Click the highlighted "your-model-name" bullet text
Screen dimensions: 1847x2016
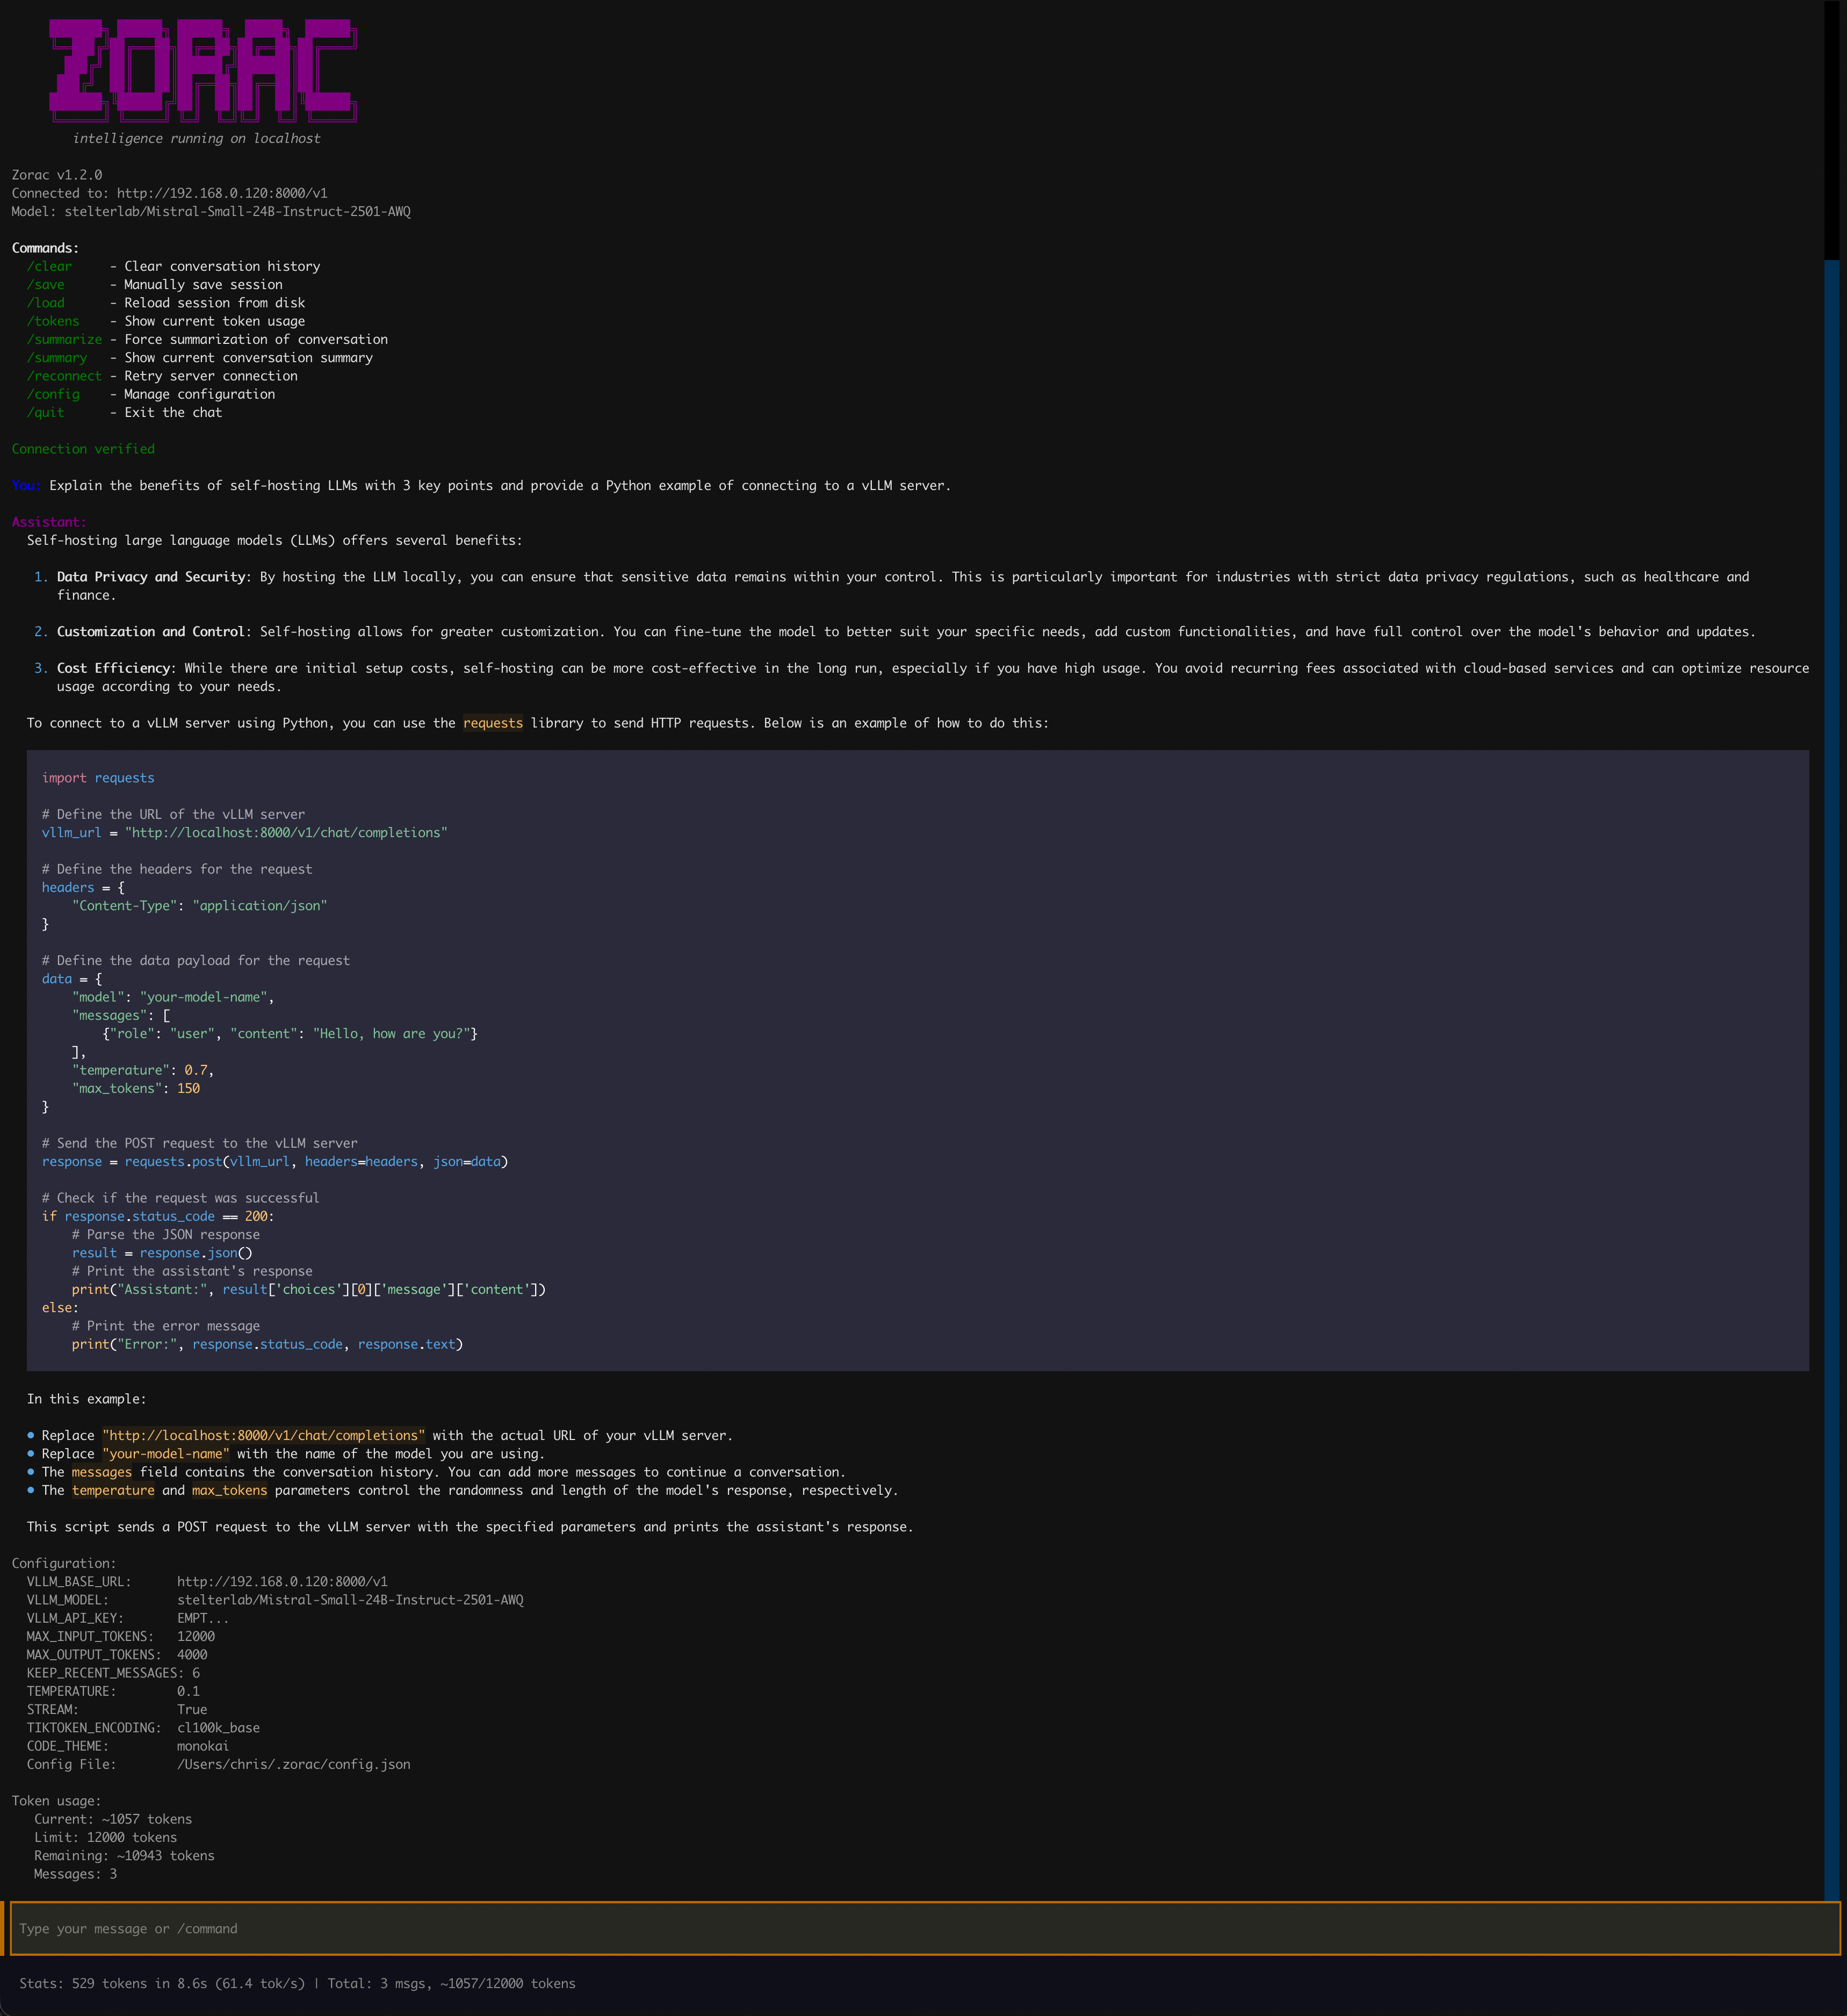click(x=166, y=1454)
